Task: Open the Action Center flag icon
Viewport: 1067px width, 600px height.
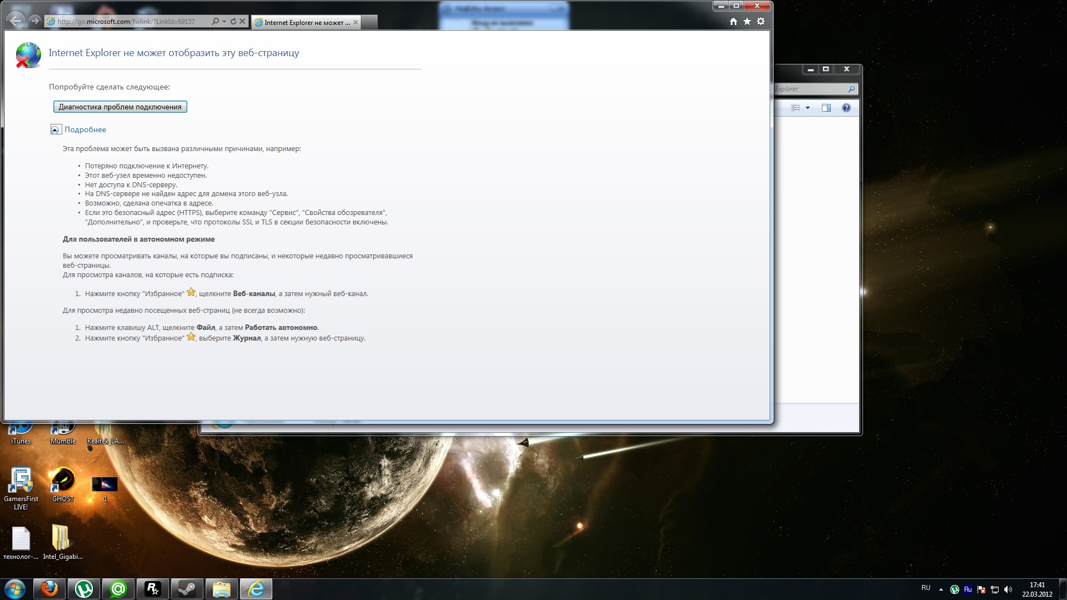Action: click(981, 589)
